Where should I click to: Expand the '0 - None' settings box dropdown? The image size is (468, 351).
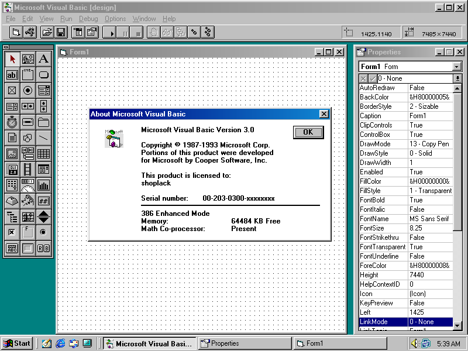click(x=457, y=78)
